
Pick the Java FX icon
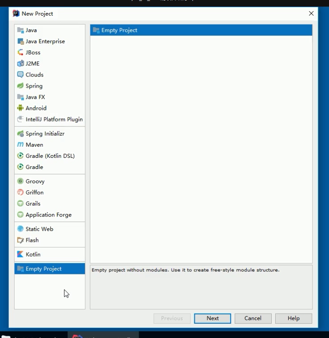20,97
